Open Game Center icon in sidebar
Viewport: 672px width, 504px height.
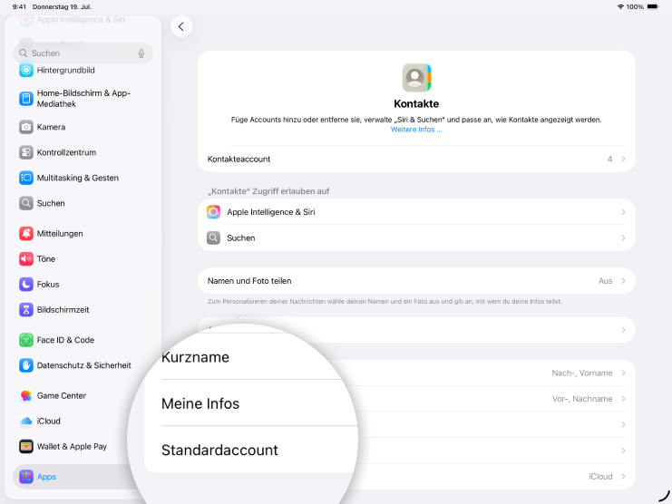coord(26,396)
